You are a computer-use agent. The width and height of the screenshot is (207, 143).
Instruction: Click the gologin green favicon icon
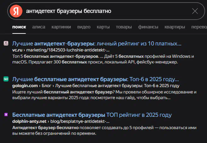pos(6,79)
